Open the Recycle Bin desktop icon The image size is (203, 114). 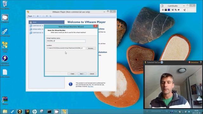coord(5,5)
